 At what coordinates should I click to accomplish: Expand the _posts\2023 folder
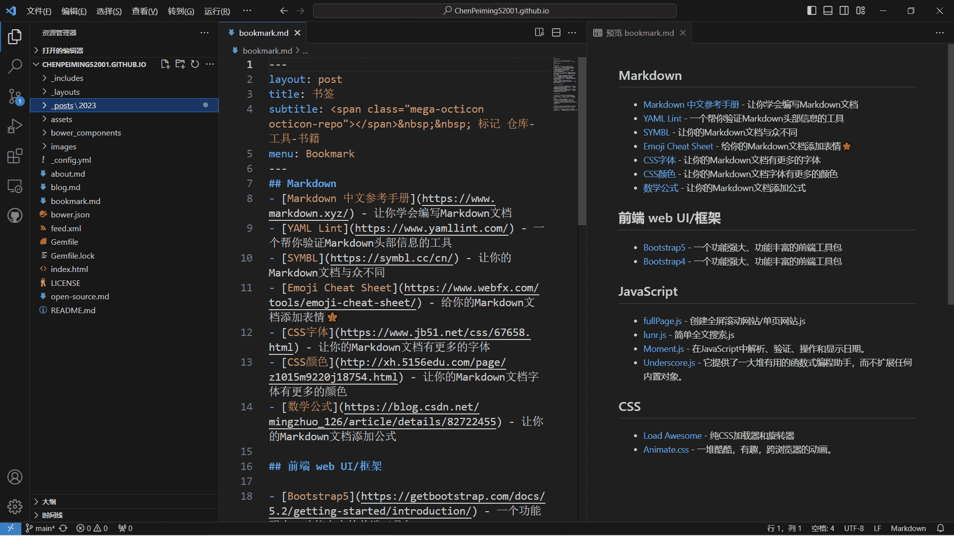tap(124, 105)
